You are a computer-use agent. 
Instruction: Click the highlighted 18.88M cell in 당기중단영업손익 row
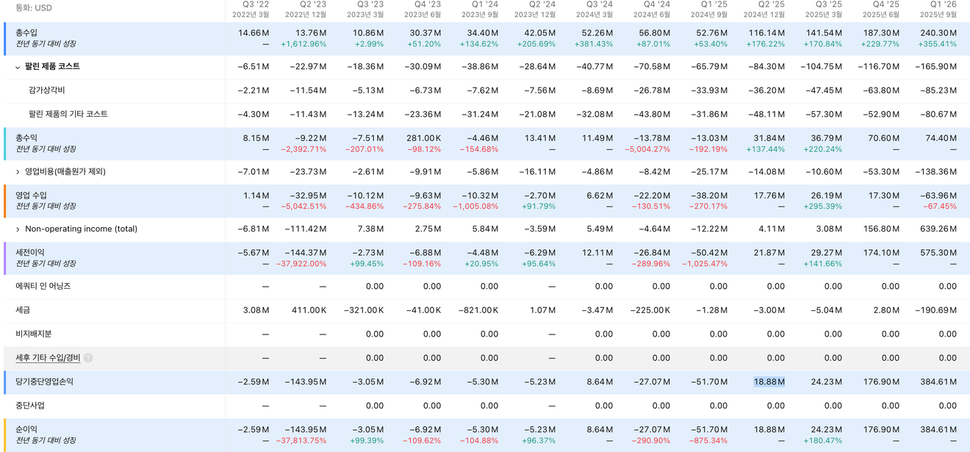pyautogui.click(x=769, y=382)
